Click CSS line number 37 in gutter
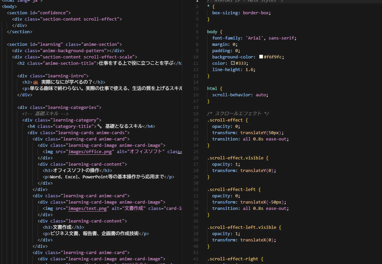 point(196,227)
